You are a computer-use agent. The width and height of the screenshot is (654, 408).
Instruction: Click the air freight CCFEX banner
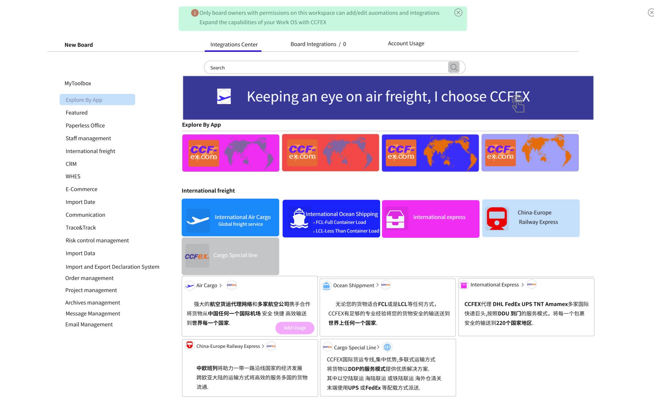pos(388,98)
